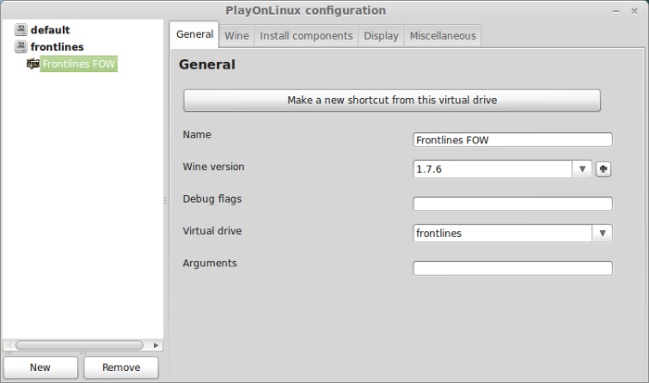The height and width of the screenshot is (383, 649).
Task: Close the PlayOnLinux configuration window
Action: 634,11
